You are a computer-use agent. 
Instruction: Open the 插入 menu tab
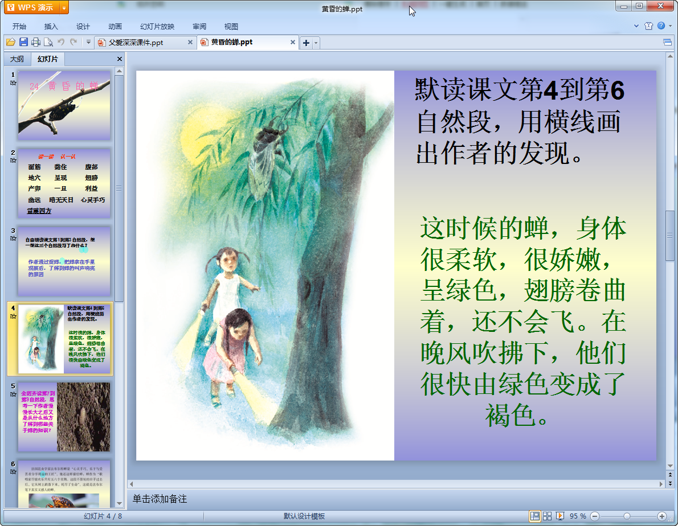tap(51, 26)
